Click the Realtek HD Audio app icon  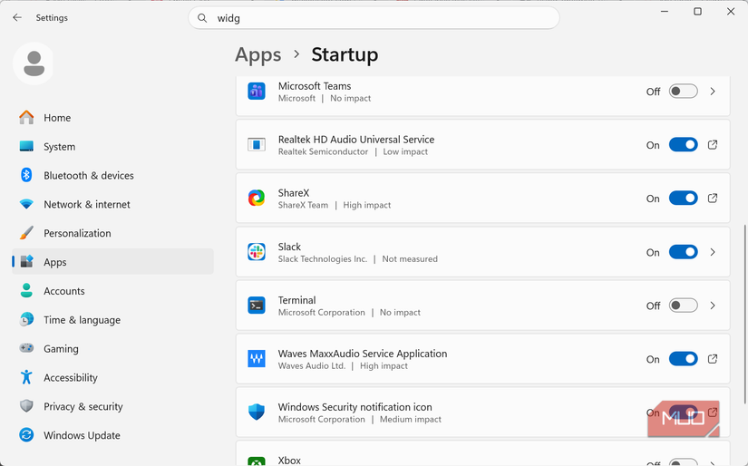257,144
